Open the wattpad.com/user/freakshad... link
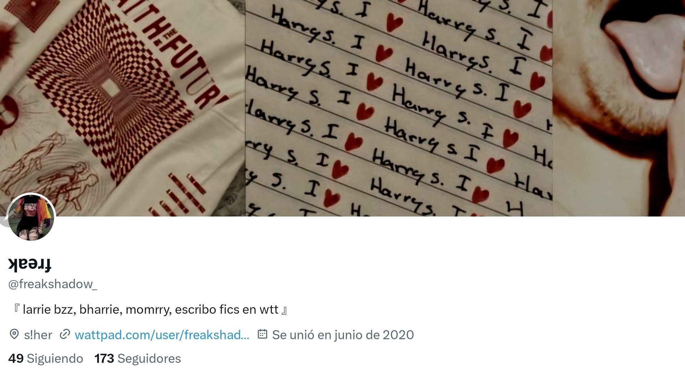Viewport: 685px width, 369px height. (162, 335)
